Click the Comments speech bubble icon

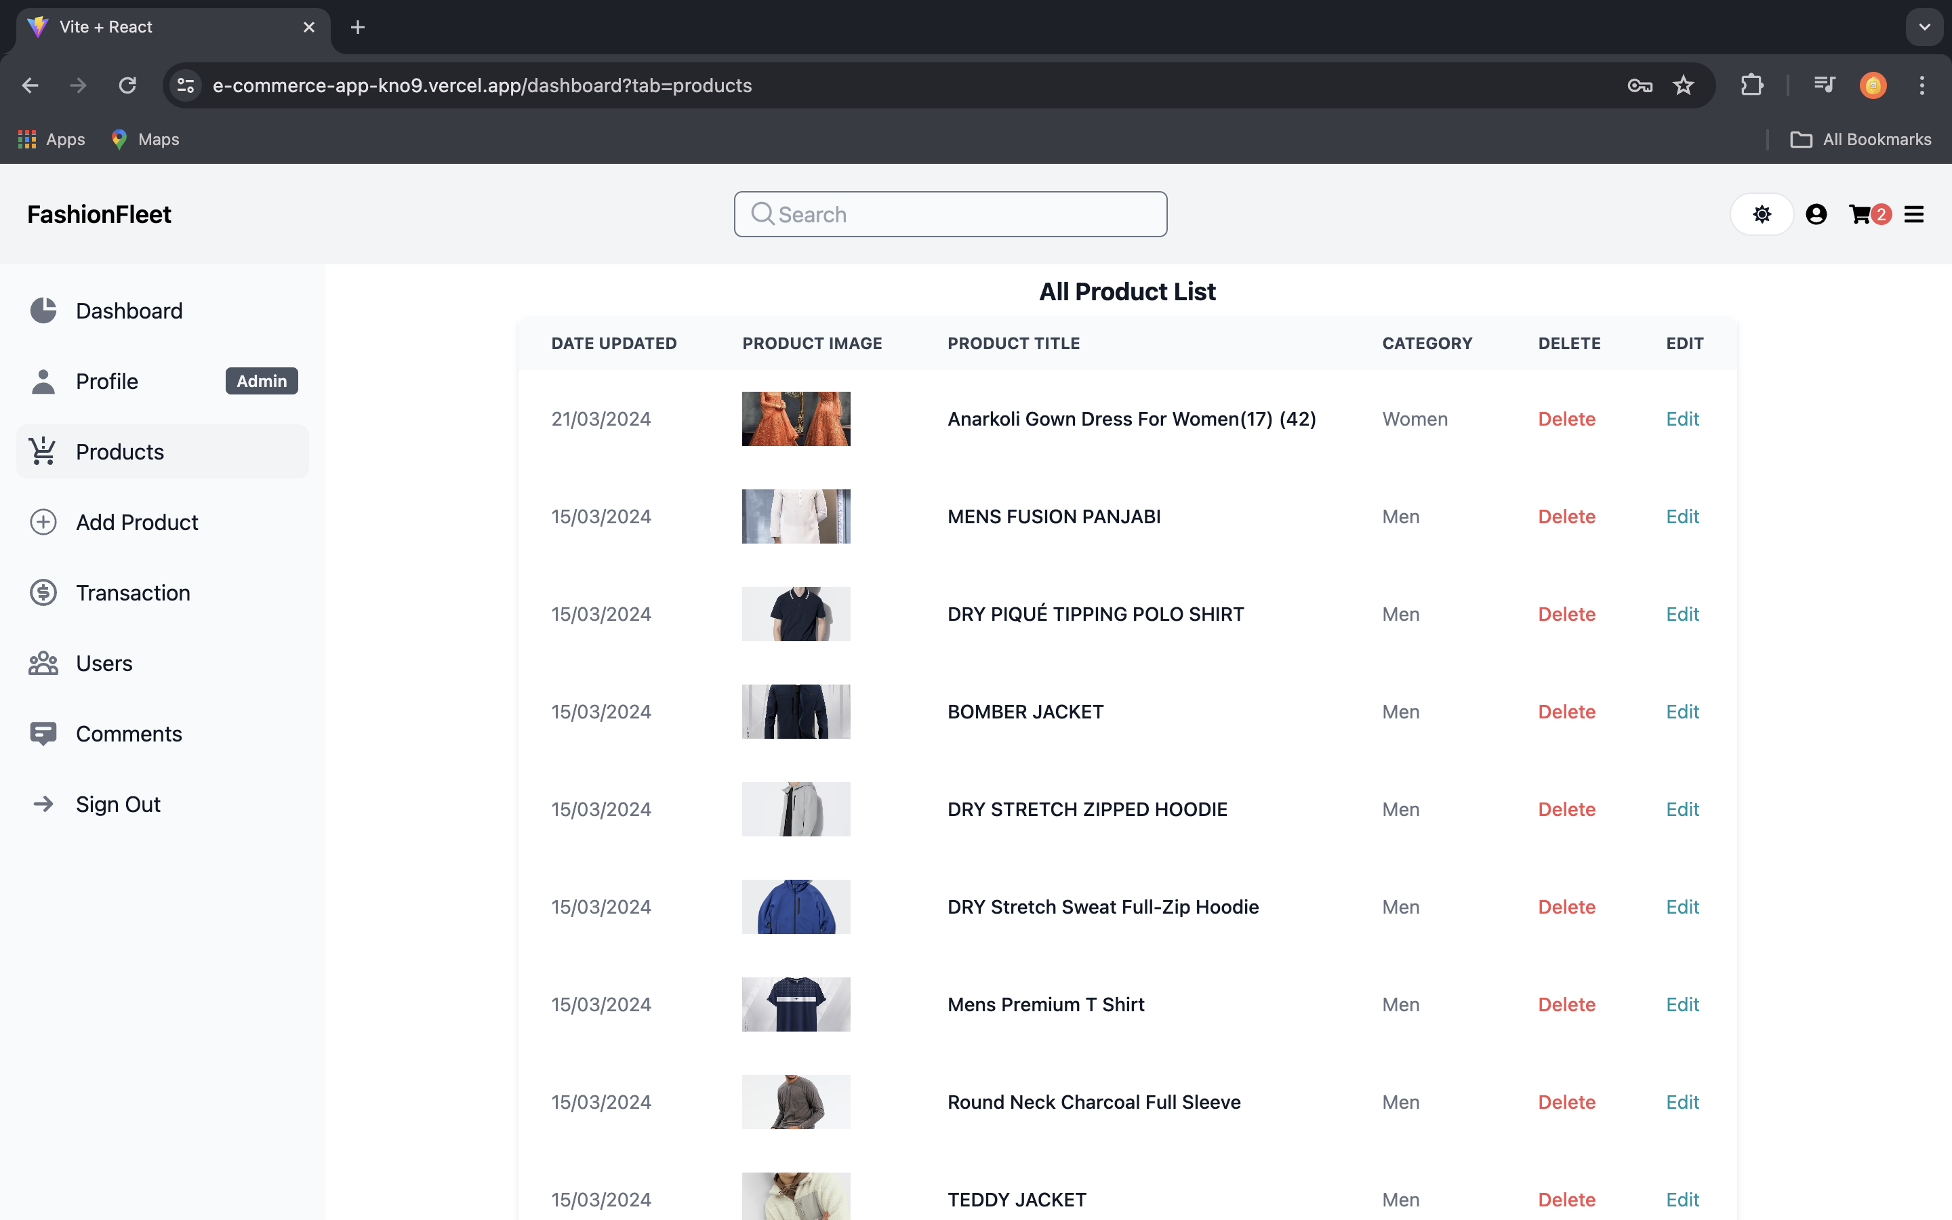(x=43, y=733)
